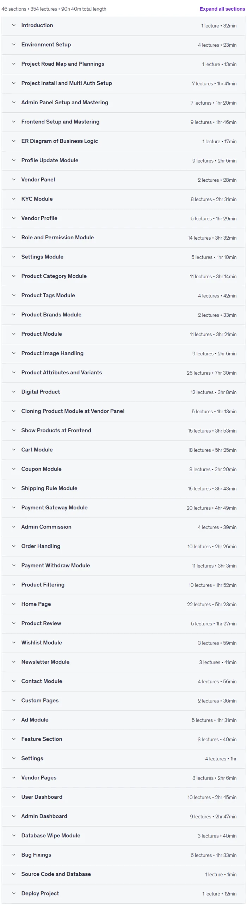This screenshot has width=247, height=905.
Task: Open the Digital Product section title
Action: (x=41, y=392)
